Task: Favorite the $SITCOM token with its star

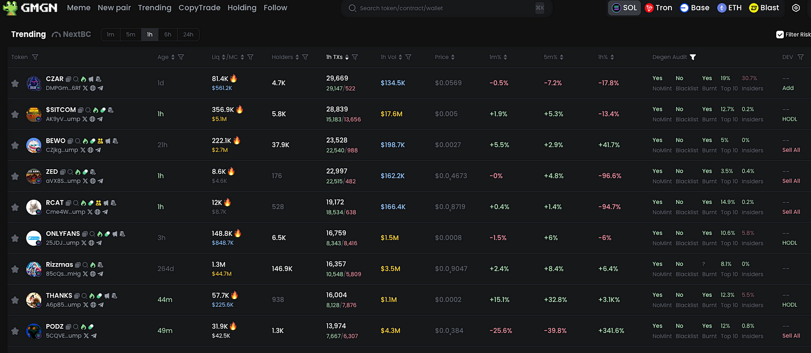Action: [x=14, y=114]
